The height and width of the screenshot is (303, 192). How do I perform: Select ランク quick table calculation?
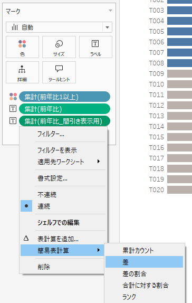pos(144,297)
